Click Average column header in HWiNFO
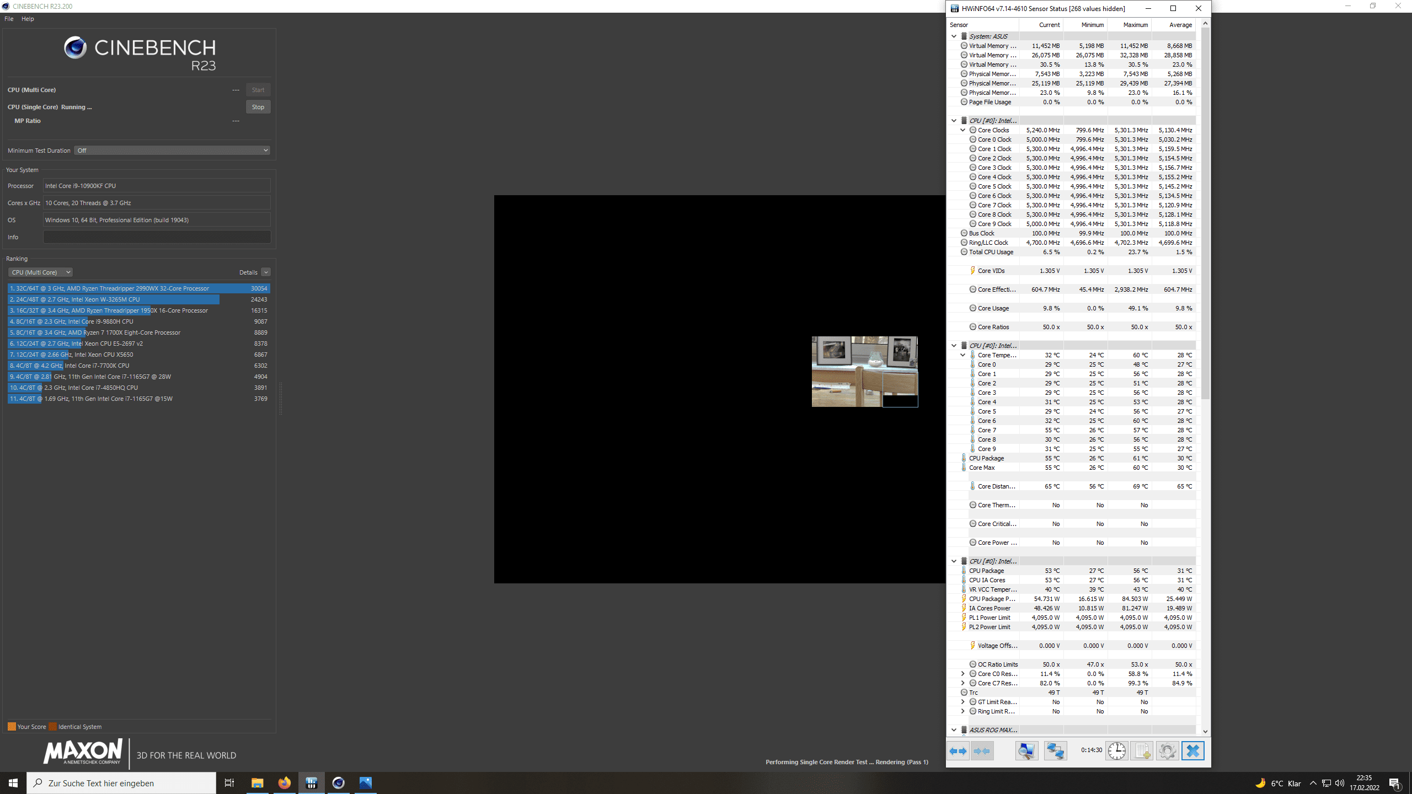The height and width of the screenshot is (794, 1412). tap(1173, 25)
